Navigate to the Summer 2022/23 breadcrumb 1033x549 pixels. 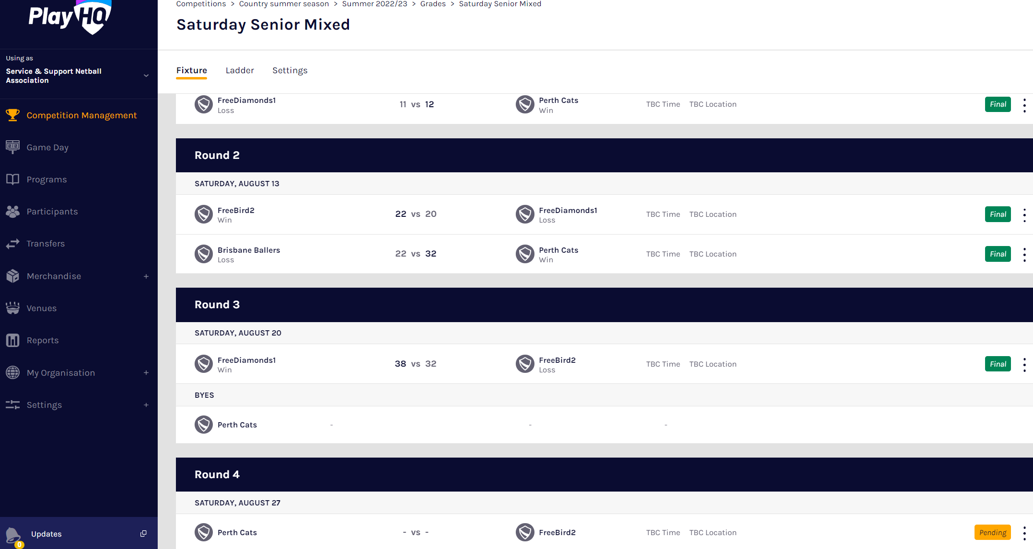374,4
